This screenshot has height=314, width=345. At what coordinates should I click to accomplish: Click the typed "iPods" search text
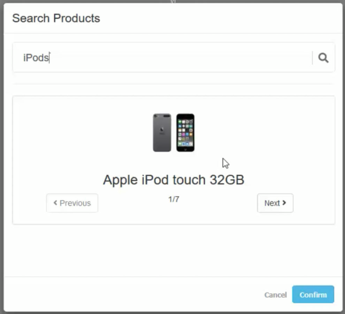(36, 58)
